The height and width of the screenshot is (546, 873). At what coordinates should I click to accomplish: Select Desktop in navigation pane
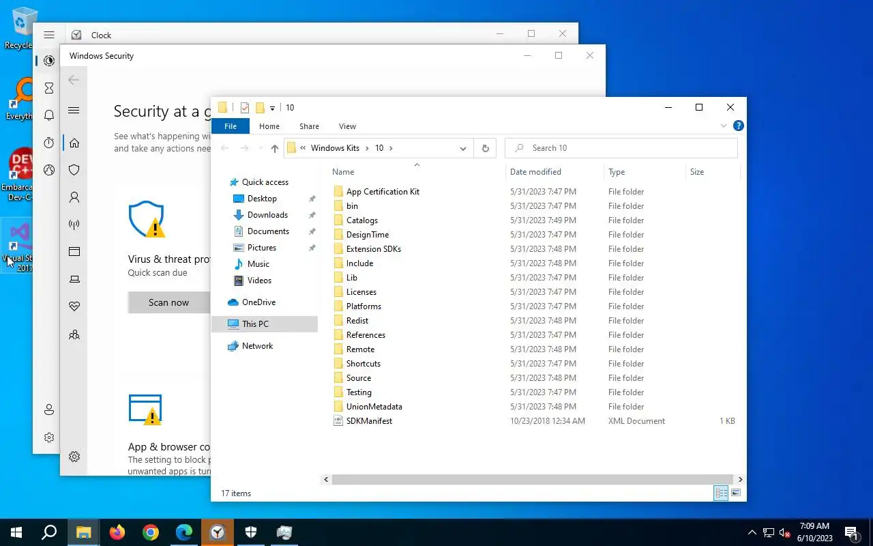coord(262,199)
